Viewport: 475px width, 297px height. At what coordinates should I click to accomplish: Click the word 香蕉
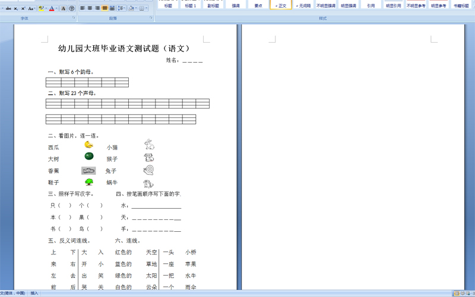(x=53, y=171)
